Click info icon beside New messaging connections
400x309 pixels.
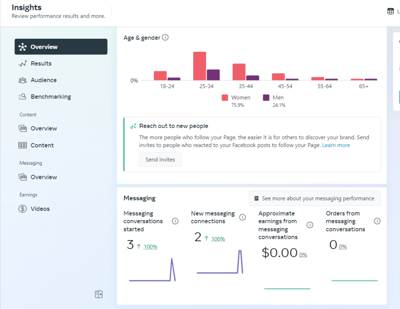tap(242, 217)
